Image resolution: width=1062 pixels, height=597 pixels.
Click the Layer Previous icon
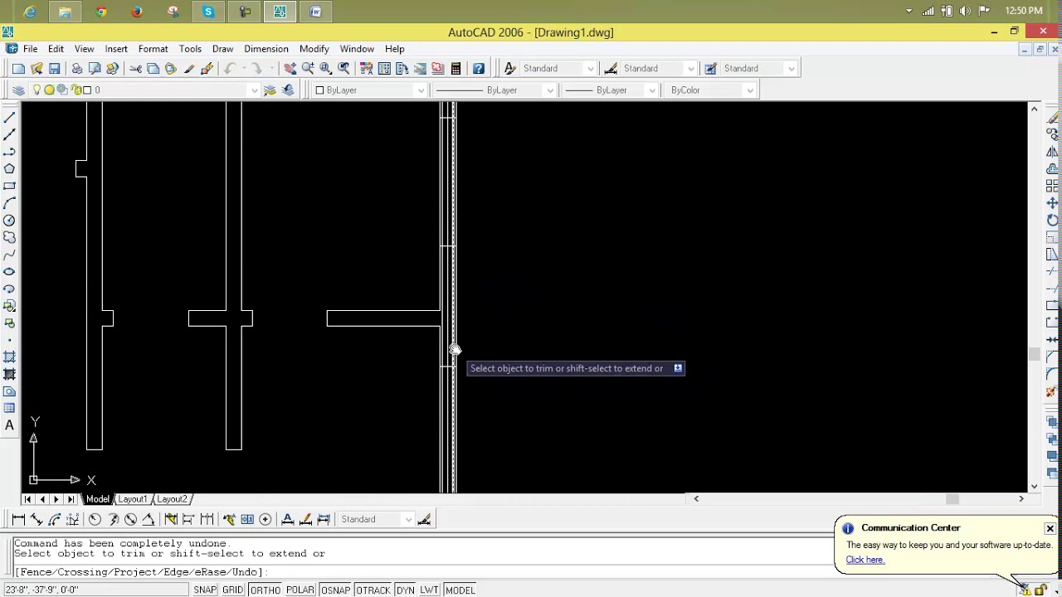click(x=288, y=90)
